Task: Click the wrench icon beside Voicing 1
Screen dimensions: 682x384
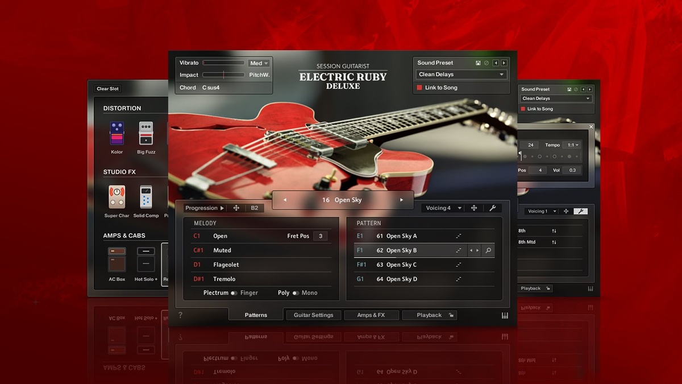Action: (x=580, y=211)
